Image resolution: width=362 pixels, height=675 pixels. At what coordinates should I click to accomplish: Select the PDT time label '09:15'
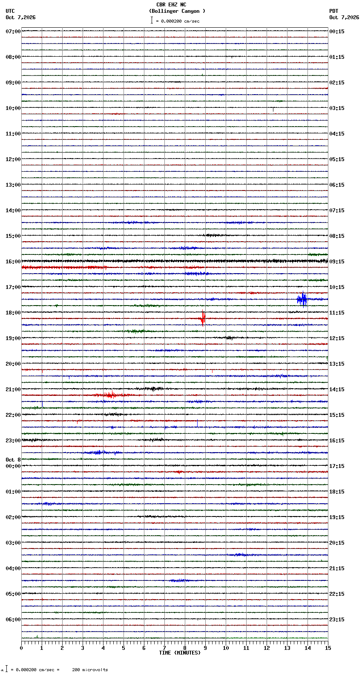337,262
